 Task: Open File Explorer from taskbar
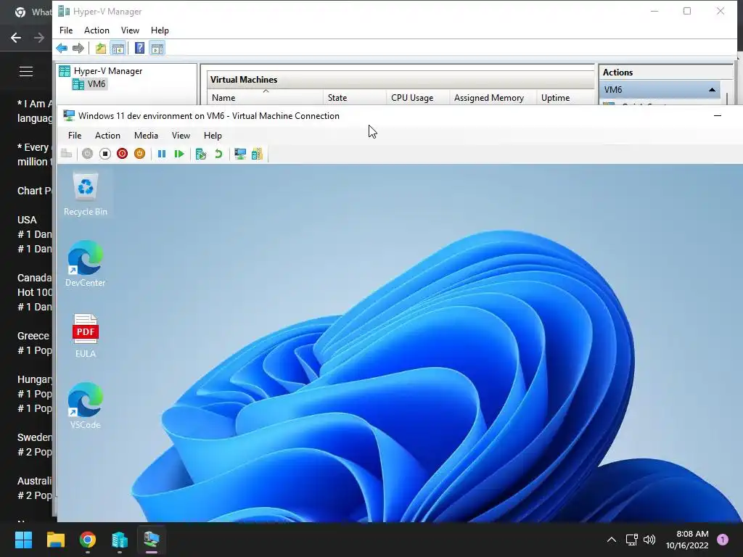pos(55,540)
